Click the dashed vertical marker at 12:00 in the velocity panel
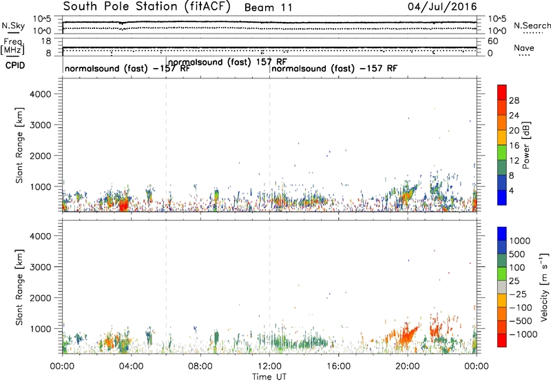The width and height of the screenshot is (551, 381). pos(269,287)
